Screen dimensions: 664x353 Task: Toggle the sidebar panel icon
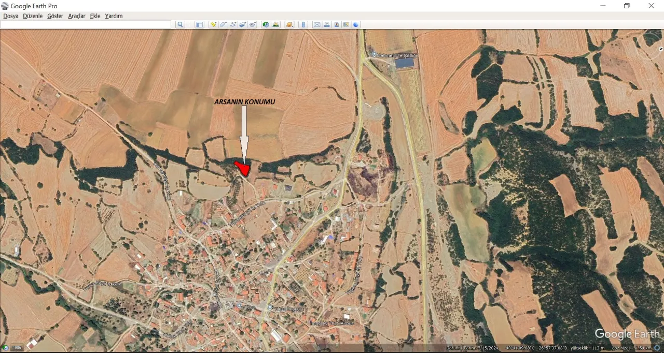click(199, 24)
